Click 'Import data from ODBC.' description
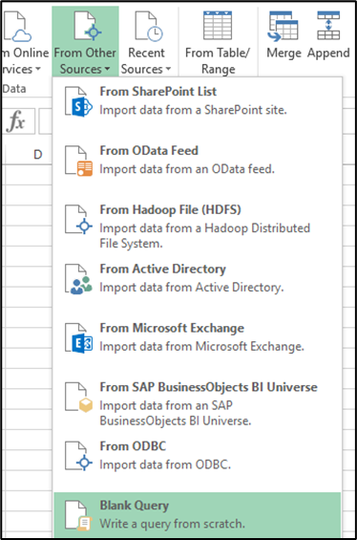Viewport: 357px width, 540px height. coord(165,464)
